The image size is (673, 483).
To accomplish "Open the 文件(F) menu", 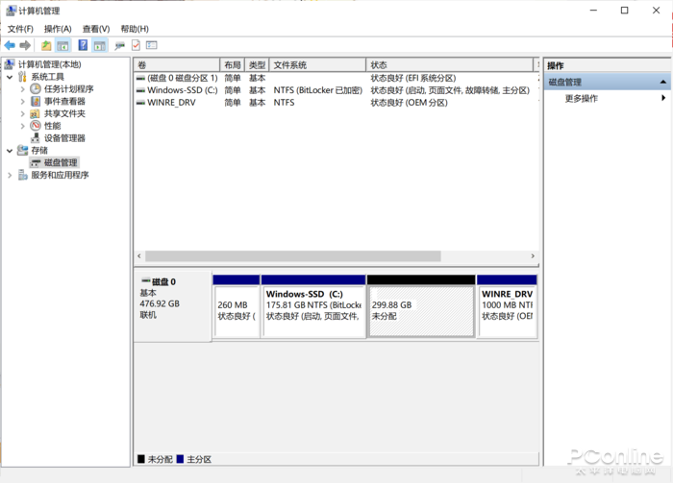I will pos(20,29).
